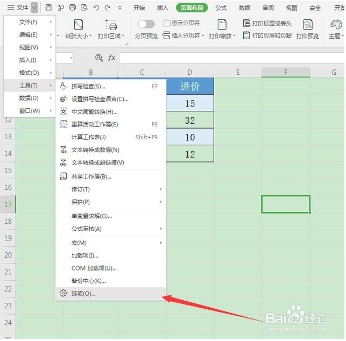346x341 pixels.
Task: Expand the 保护(P) submenu
Action: click(161, 202)
